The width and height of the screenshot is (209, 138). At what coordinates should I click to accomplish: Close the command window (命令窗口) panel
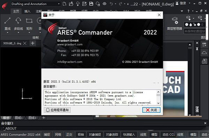[x=205, y=123]
